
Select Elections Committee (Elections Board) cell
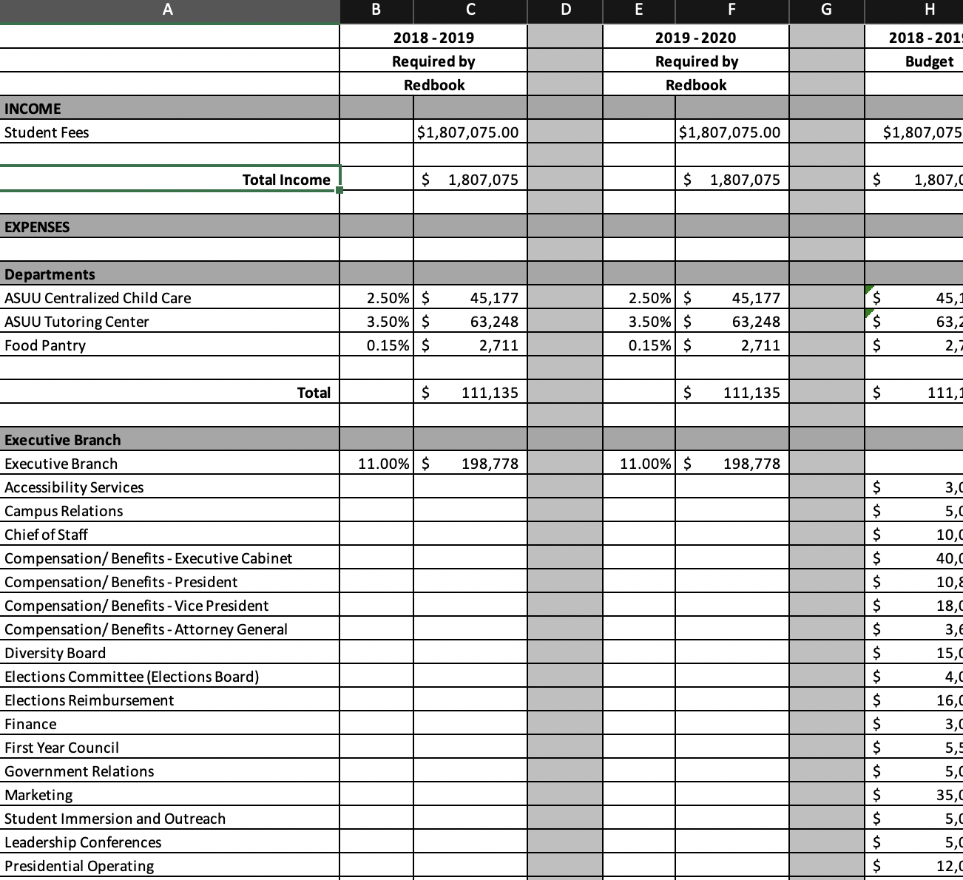(169, 676)
